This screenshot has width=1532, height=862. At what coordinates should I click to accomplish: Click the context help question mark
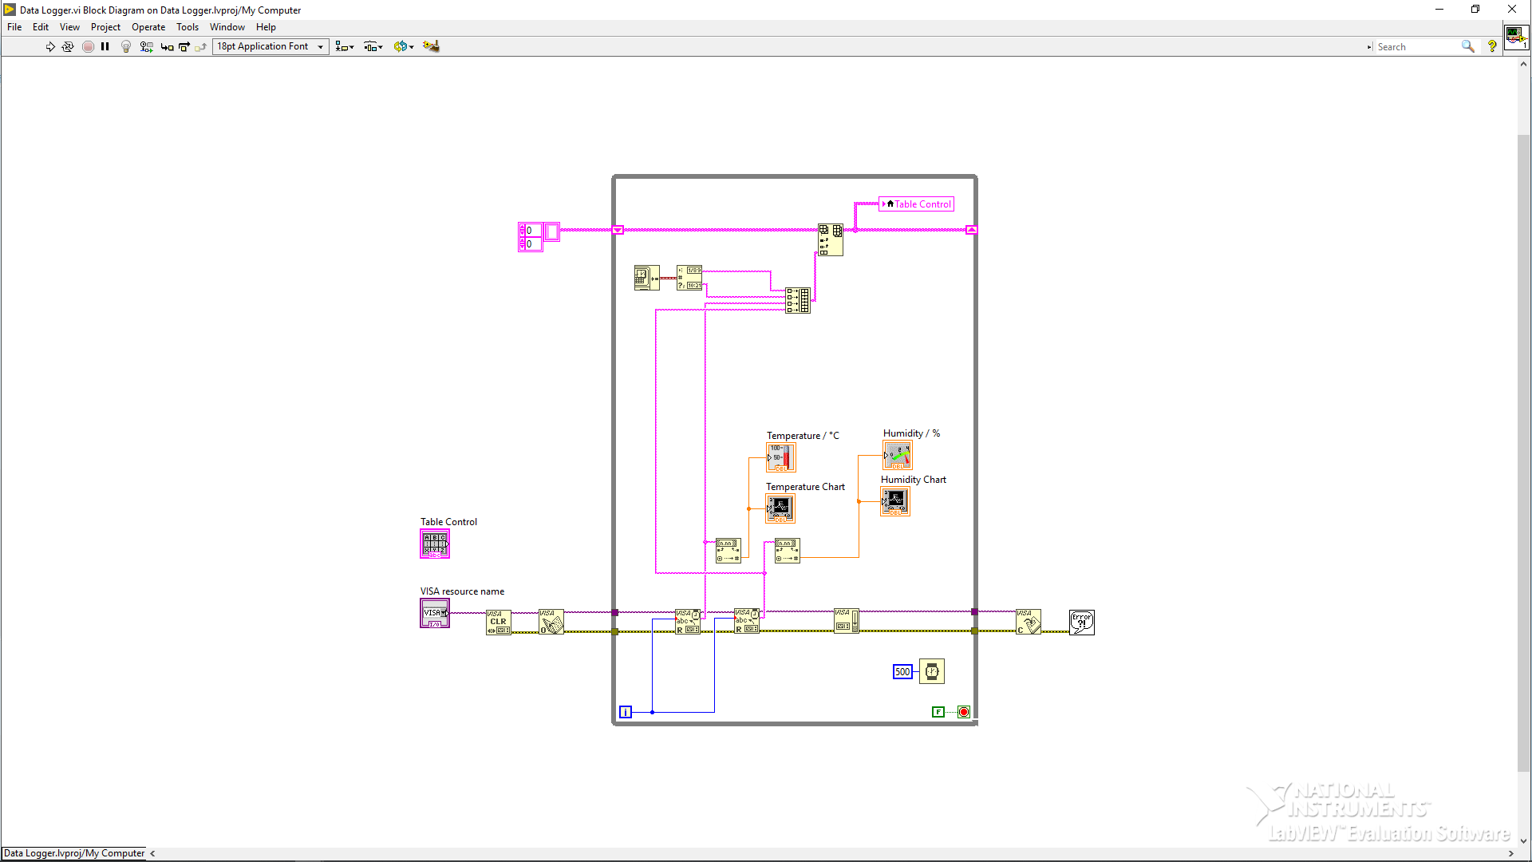1492,46
